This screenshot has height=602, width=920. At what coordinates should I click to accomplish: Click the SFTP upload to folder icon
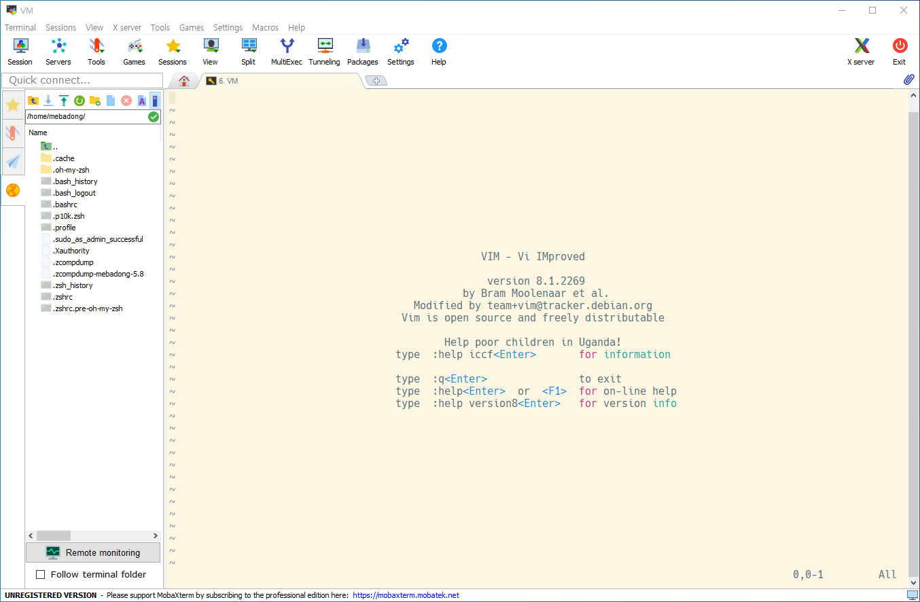tap(64, 101)
